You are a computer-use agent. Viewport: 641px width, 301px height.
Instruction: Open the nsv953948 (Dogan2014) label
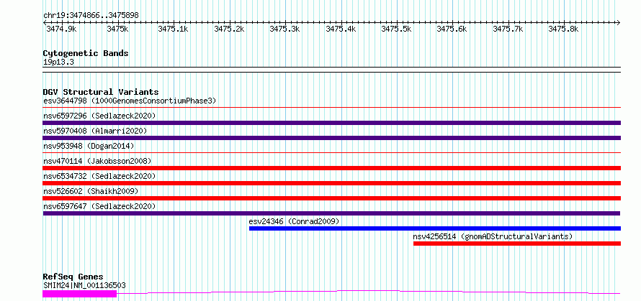(89, 146)
